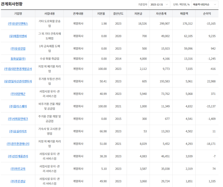Open the (주)대양해군 company link
The image size is (223, 187).
(18, 94)
